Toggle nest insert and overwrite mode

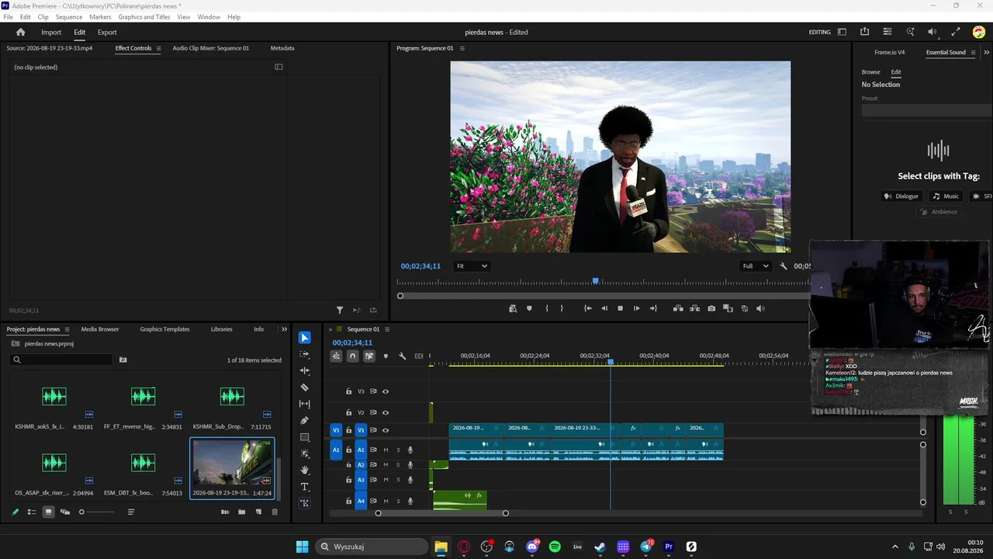point(336,356)
